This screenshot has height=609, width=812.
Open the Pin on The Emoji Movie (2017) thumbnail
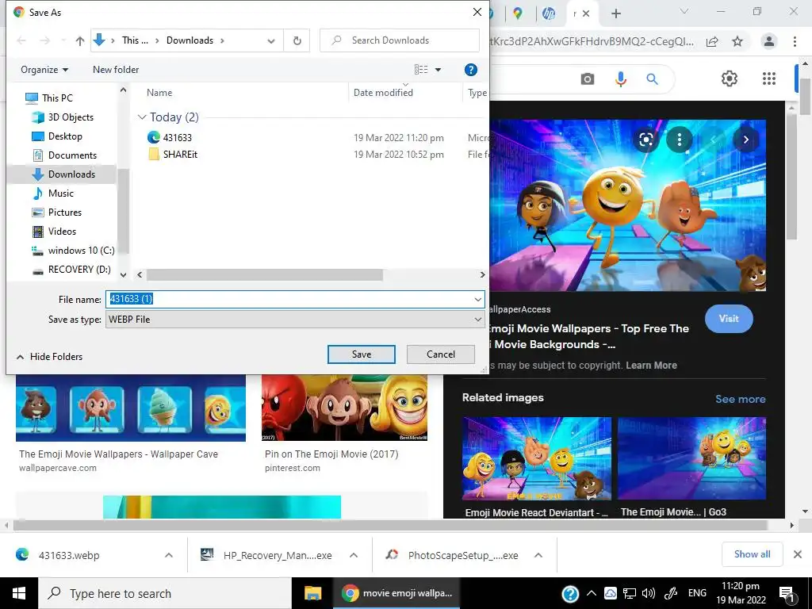[x=344, y=408]
